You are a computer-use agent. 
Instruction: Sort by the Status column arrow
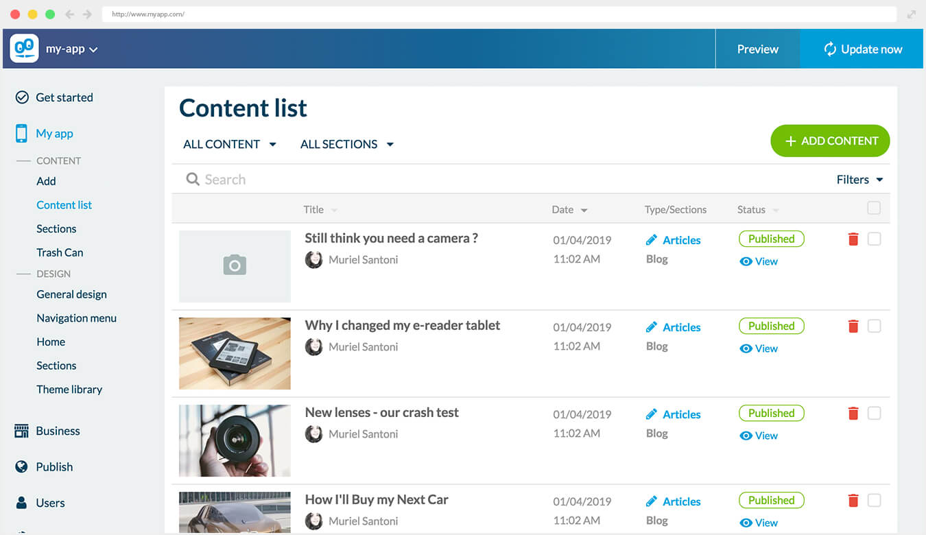coord(776,211)
